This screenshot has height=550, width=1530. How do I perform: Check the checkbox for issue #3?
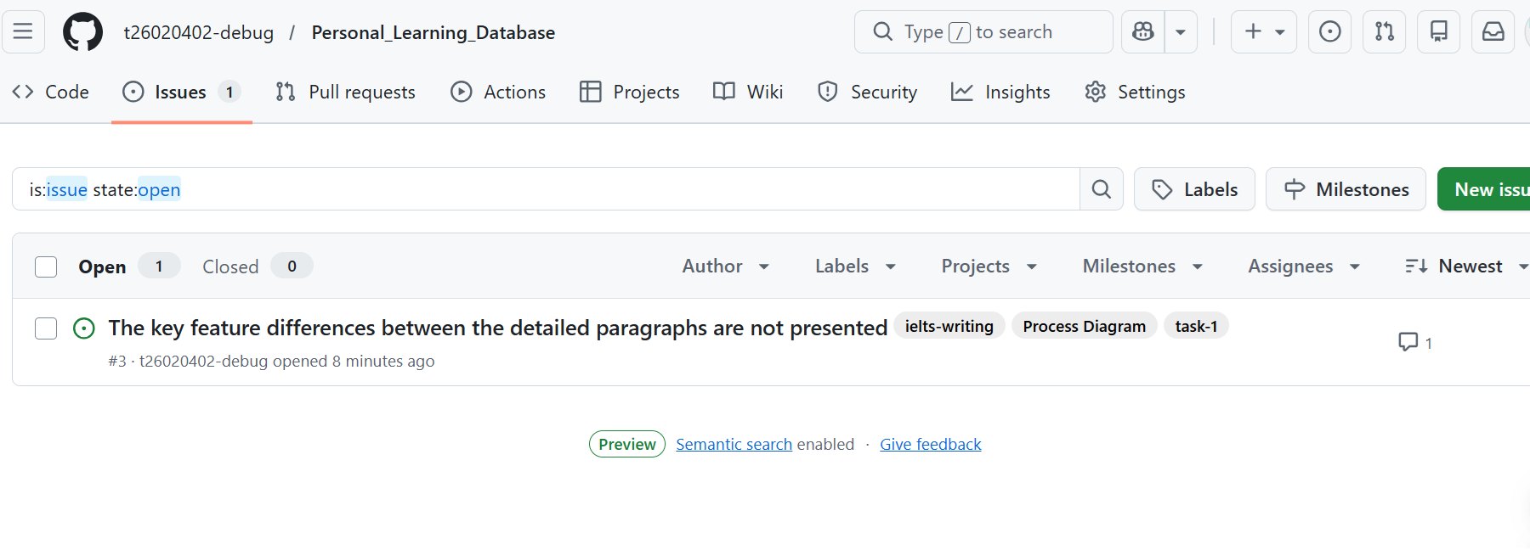[x=46, y=328]
